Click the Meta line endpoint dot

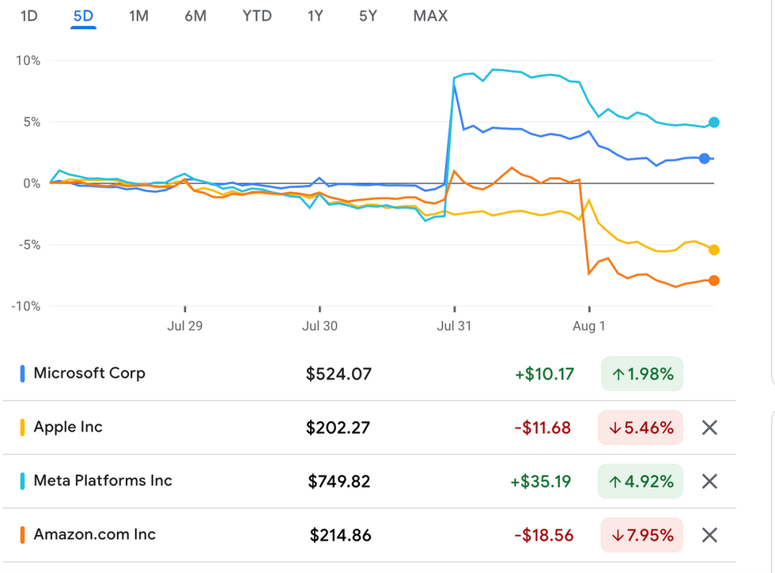[714, 123]
